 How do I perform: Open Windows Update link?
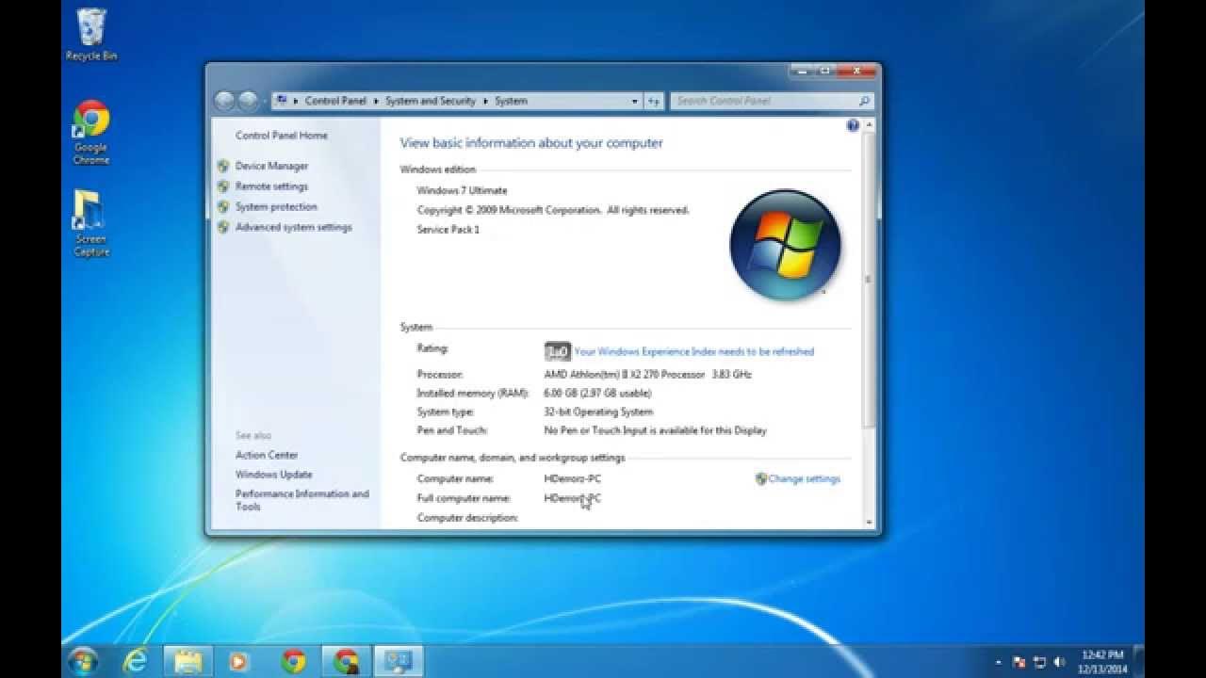coord(273,475)
